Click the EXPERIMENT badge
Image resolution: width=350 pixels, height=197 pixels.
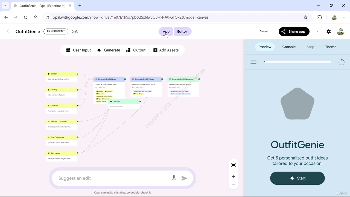point(56,31)
